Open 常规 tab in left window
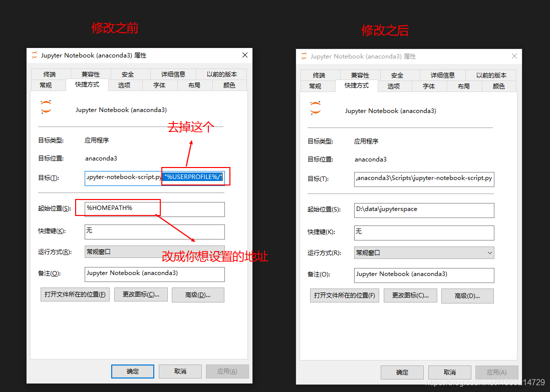 click(49, 85)
